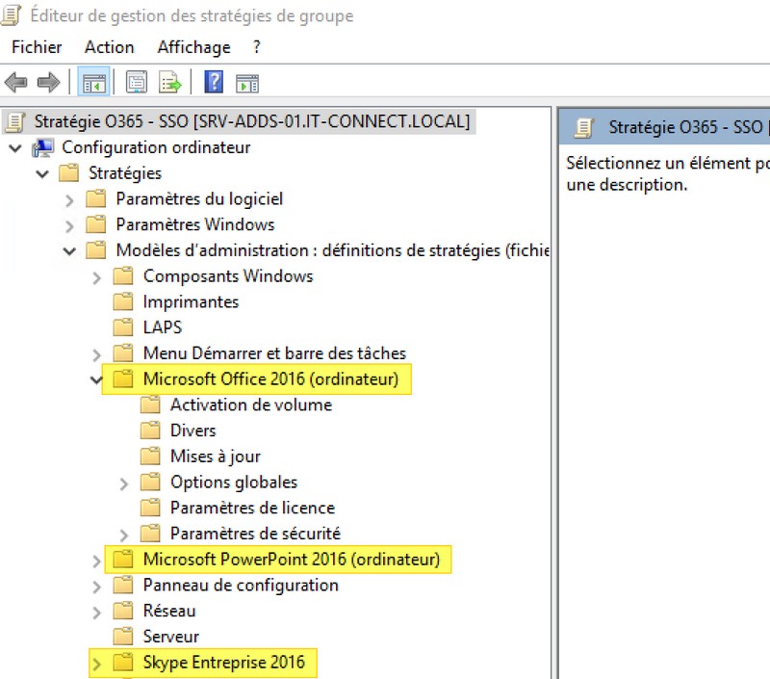Toggle the console tree visibility icon

click(93, 82)
